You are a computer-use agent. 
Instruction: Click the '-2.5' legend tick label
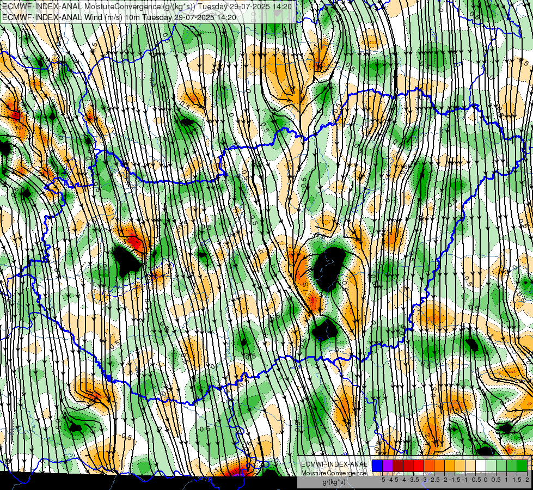click(434, 480)
